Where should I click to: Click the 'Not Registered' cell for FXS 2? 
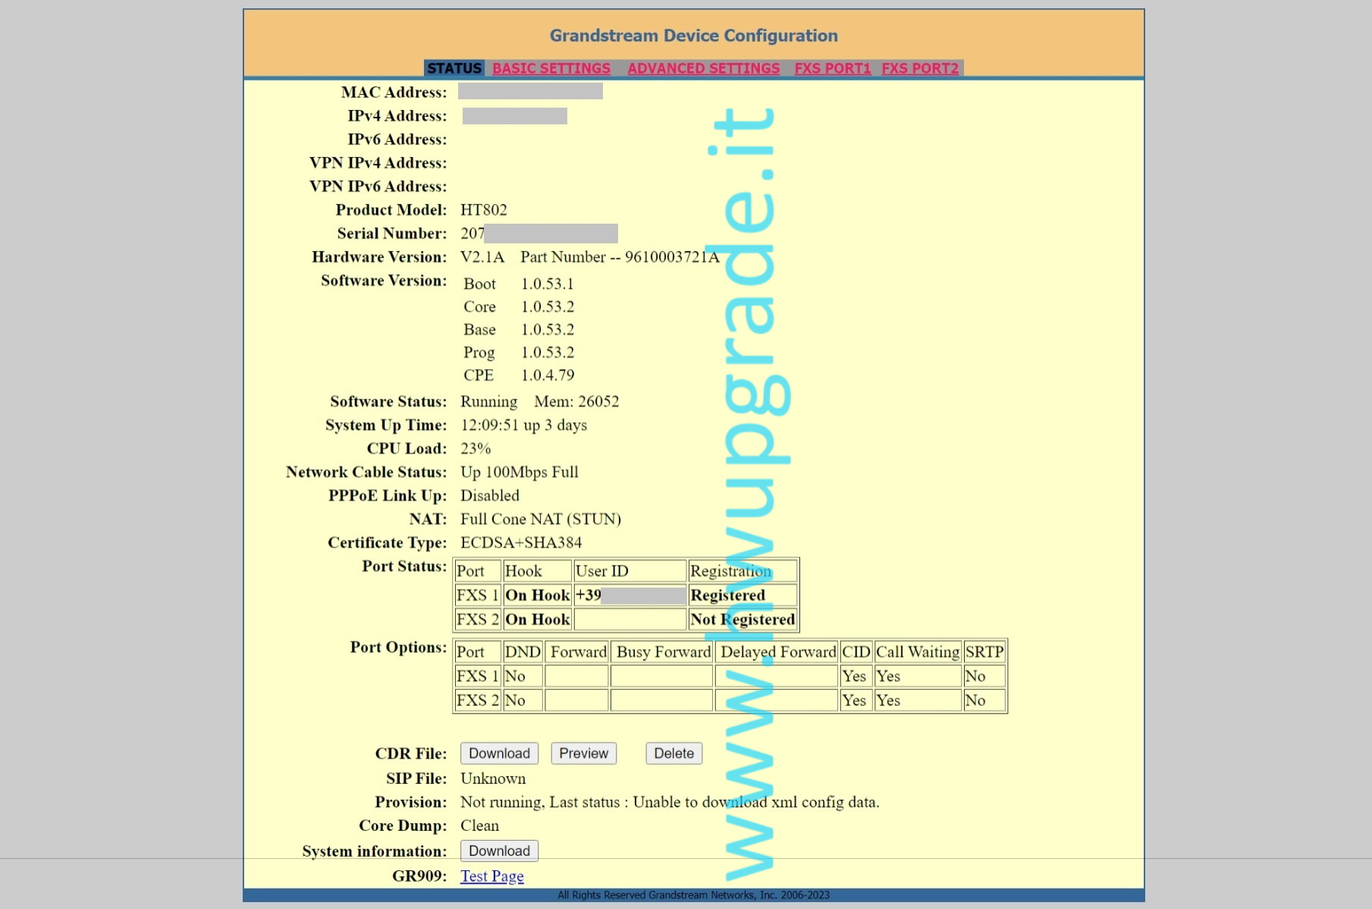pyautogui.click(x=742, y=619)
